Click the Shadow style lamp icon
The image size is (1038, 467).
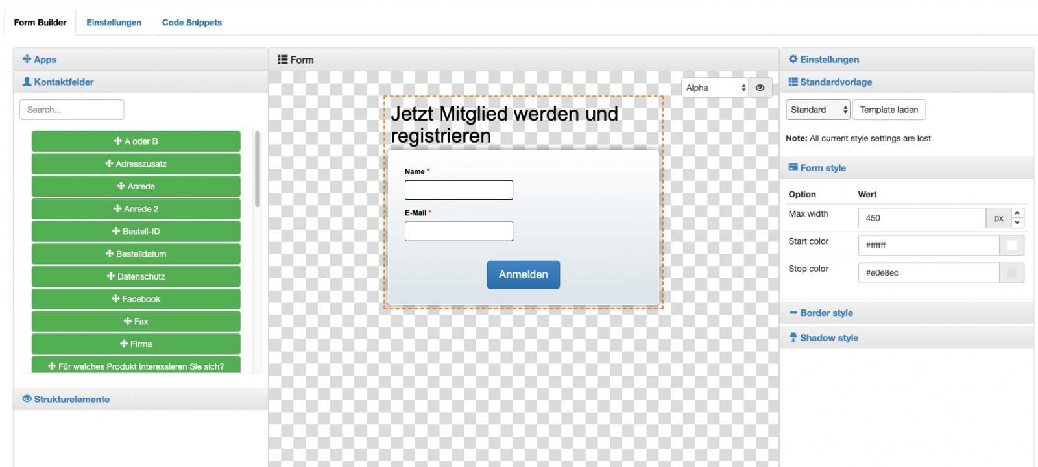click(793, 337)
